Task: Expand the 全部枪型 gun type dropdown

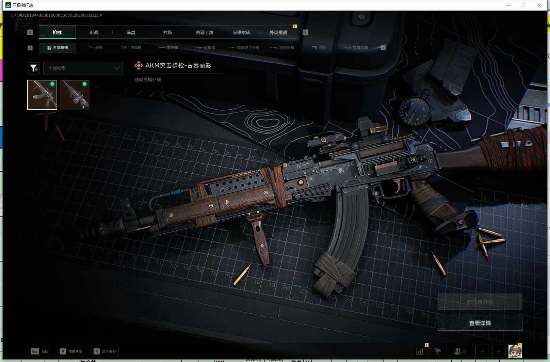Action: (x=83, y=68)
